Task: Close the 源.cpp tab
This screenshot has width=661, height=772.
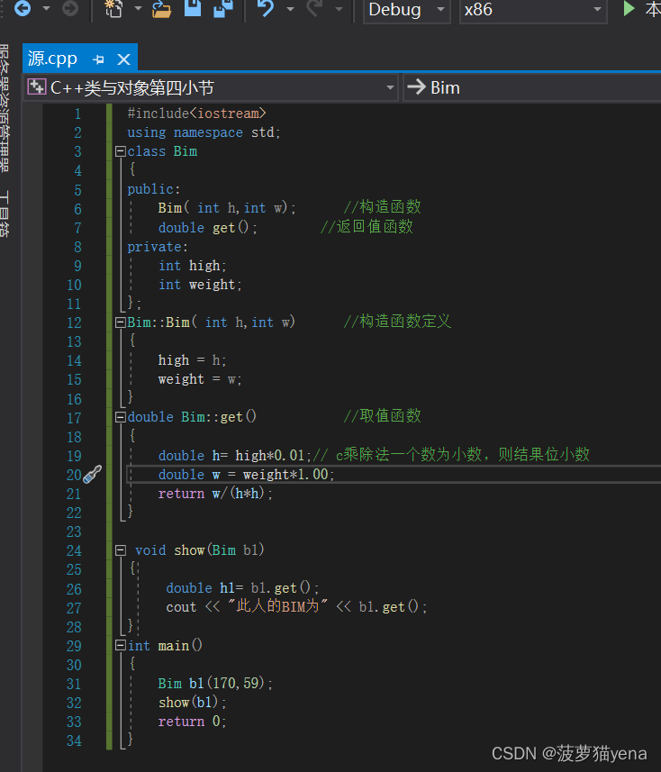Action: pyautogui.click(x=123, y=59)
